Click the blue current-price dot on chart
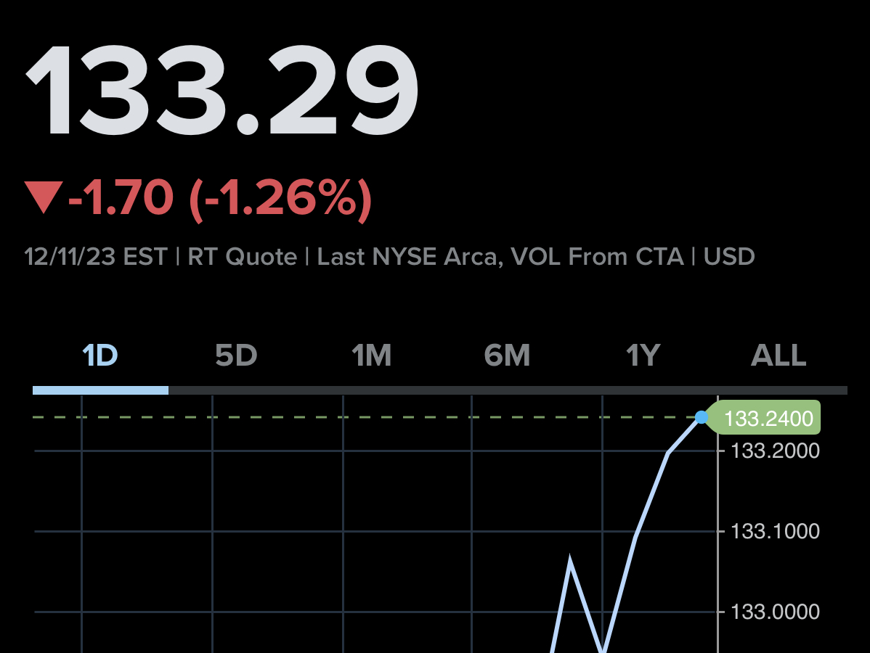The height and width of the screenshot is (653, 870). click(x=702, y=417)
